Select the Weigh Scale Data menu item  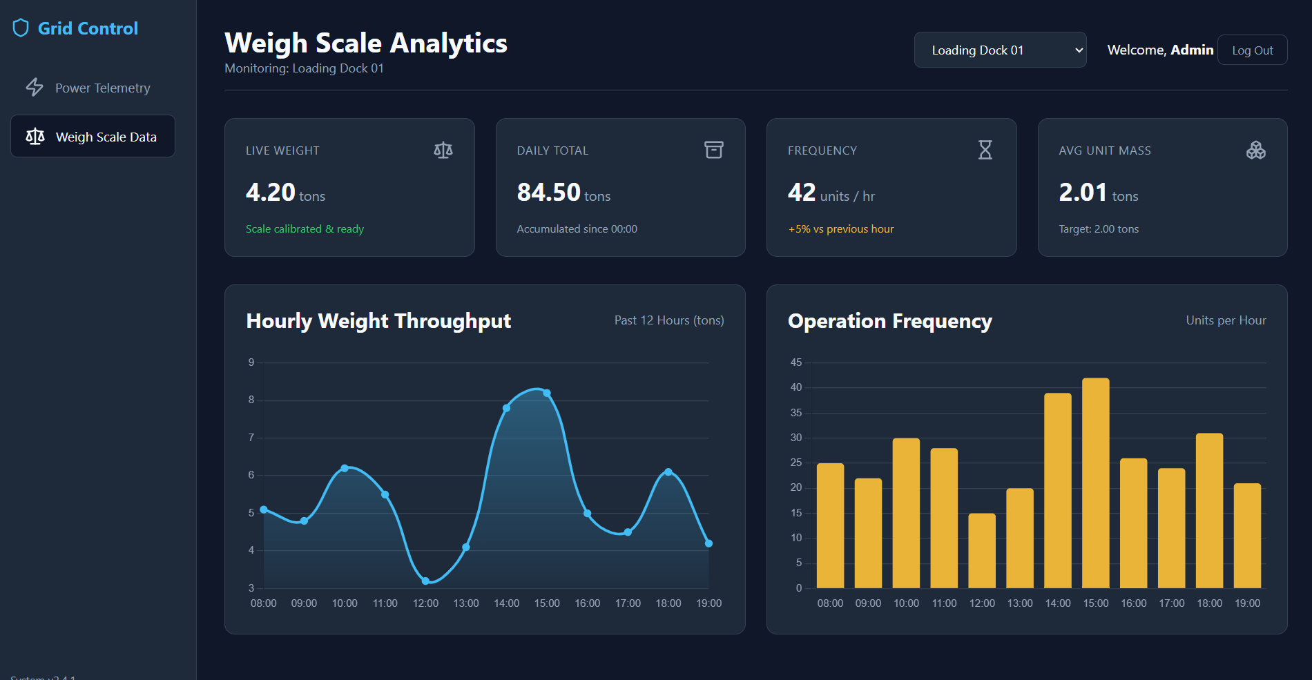click(x=93, y=136)
